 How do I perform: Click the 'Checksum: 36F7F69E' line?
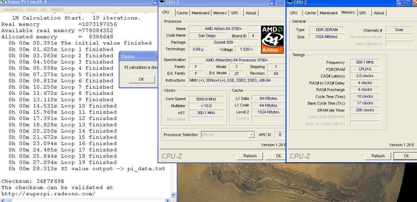33,181
